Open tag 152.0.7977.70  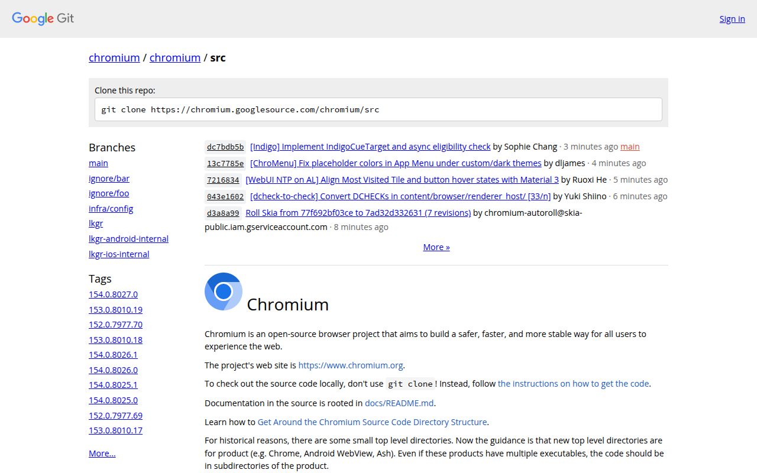tap(115, 325)
